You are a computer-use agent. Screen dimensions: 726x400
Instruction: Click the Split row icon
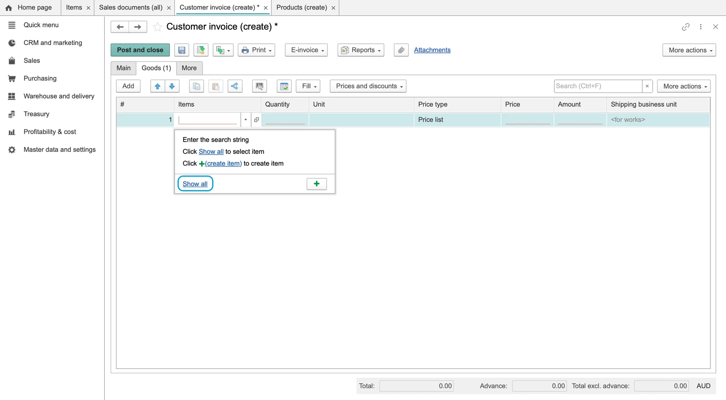(x=235, y=86)
